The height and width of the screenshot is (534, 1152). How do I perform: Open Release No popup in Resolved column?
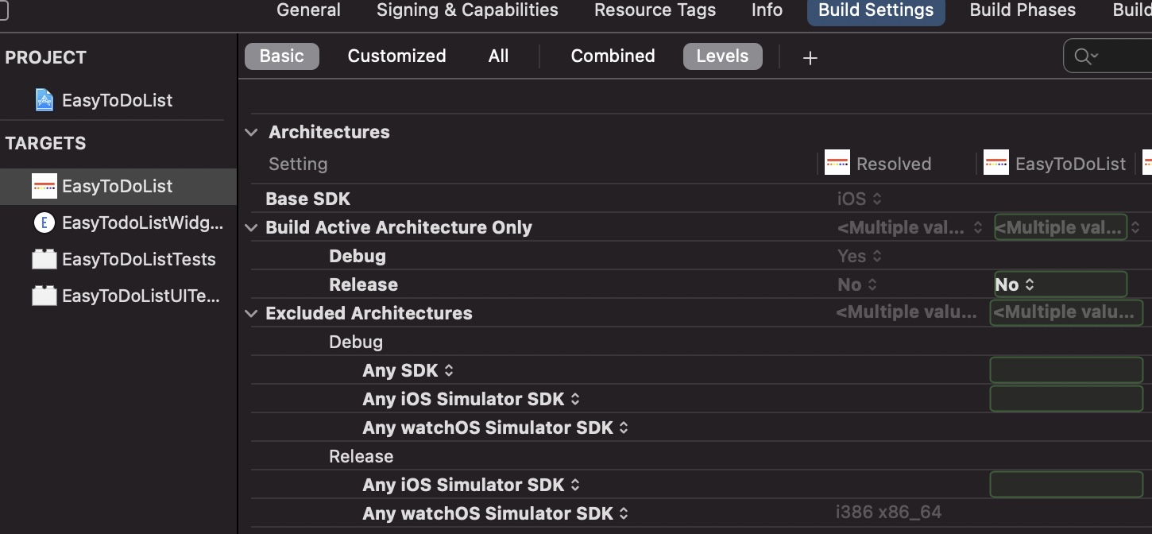(x=857, y=284)
